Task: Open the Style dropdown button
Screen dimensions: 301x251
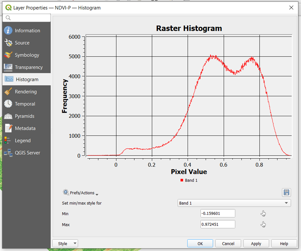Action: tap(65, 244)
